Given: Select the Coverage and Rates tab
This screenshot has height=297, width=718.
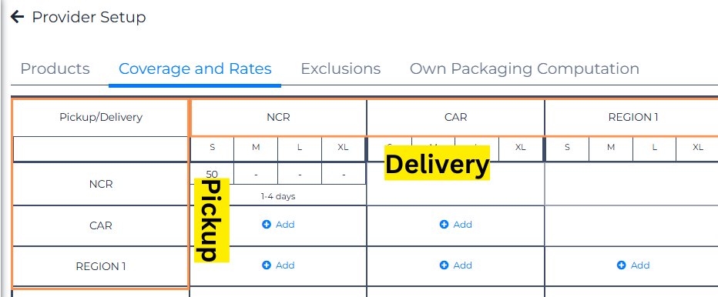Looking at the screenshot, I should coord(195,68).
